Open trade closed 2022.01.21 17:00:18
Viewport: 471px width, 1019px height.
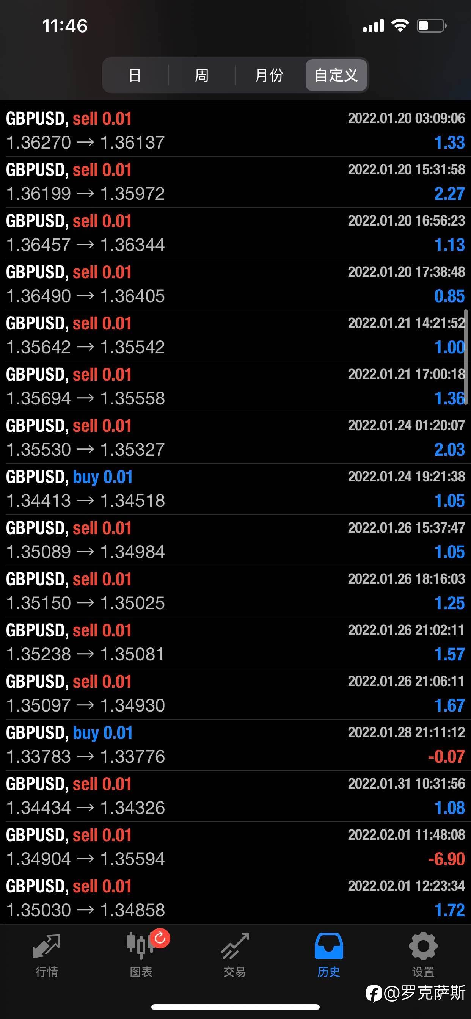click(x=235, y=387)
